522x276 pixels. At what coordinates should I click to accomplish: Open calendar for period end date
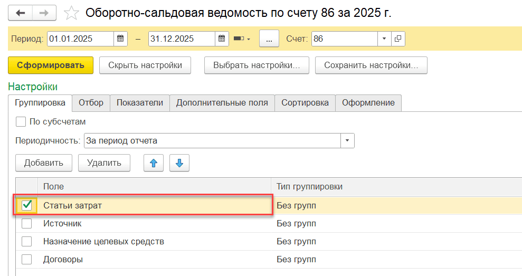point(222,39)
